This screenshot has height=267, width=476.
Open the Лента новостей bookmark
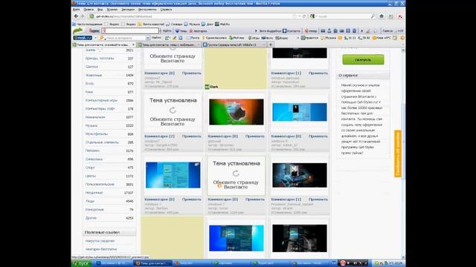point(151,24)
